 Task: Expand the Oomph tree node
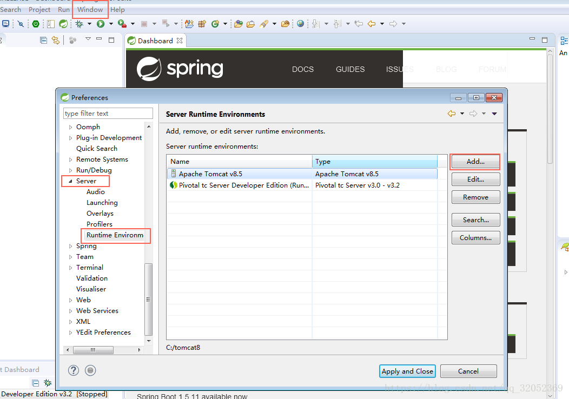[70, 127]
